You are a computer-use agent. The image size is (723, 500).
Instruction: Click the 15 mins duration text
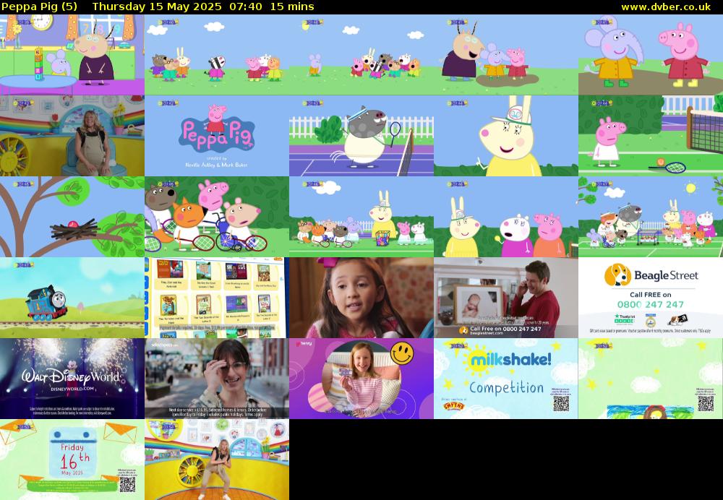292,7
